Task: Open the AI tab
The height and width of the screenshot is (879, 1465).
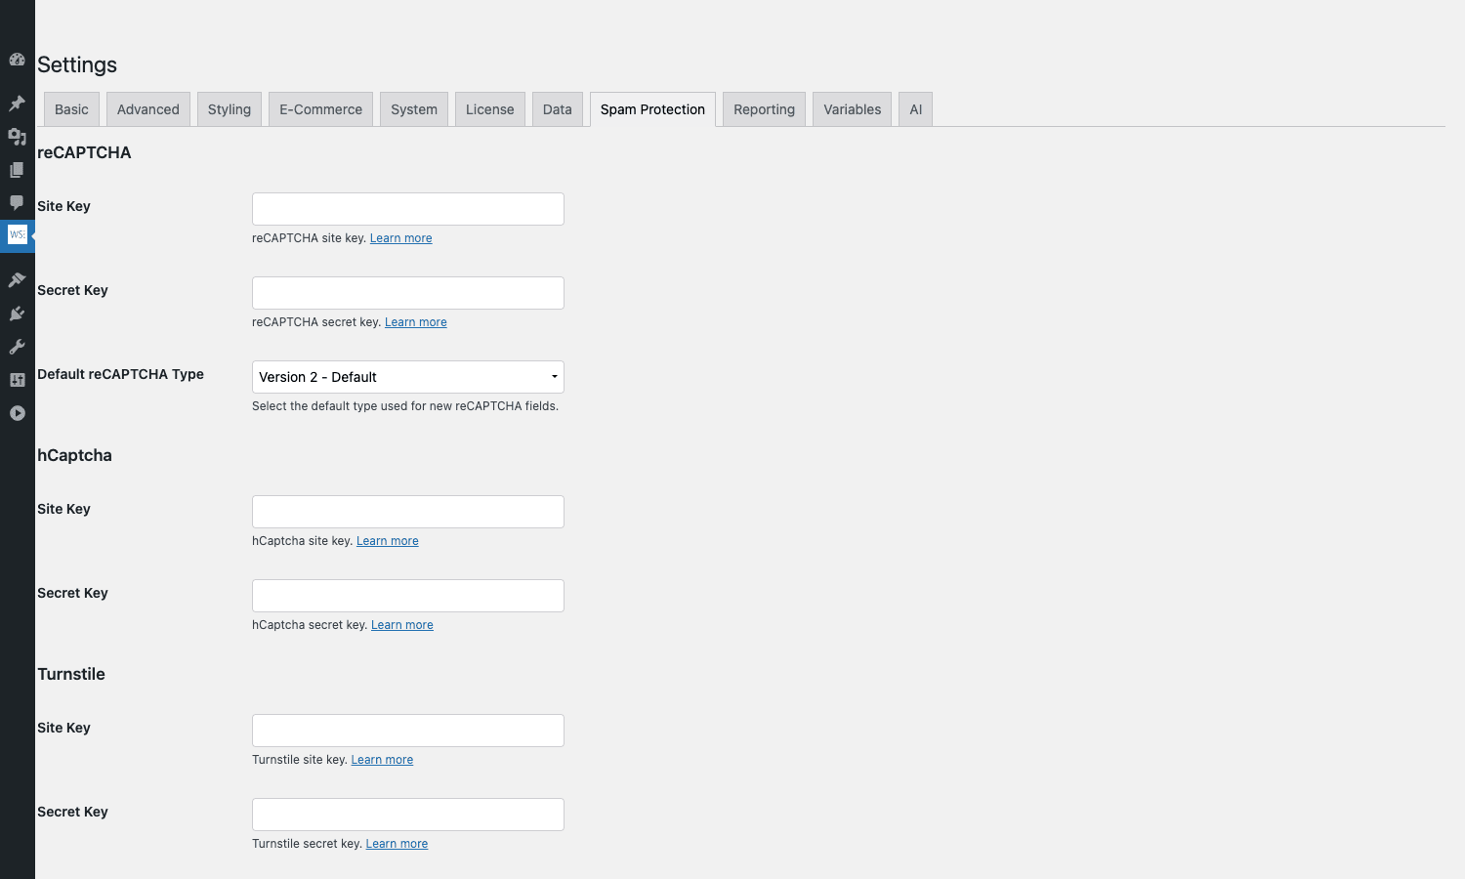Action: pos(916,109)
